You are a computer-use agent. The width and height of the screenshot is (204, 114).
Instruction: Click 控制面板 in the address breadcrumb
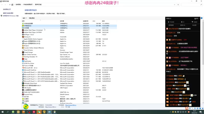click(x=18, y=5)
